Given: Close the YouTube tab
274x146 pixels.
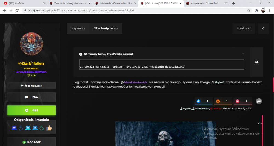Looking at the screenshot, I should pyautogui.click(x=44, y=3).
